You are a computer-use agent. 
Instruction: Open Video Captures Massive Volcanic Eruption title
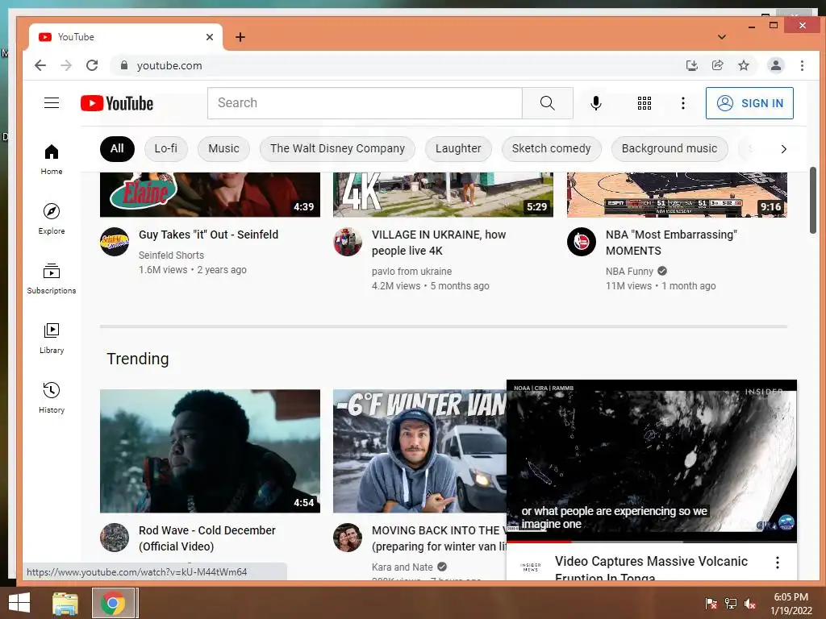tap(651, 567)
